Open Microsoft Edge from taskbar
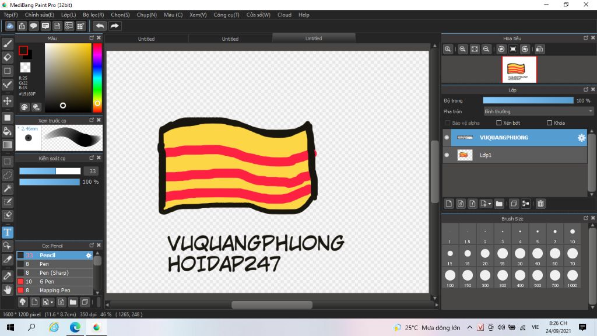 [75, 327]
